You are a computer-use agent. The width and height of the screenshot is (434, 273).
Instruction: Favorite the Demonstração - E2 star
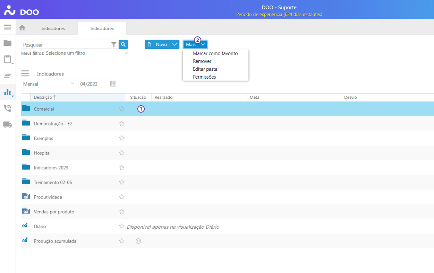click(x=121, y=123)
